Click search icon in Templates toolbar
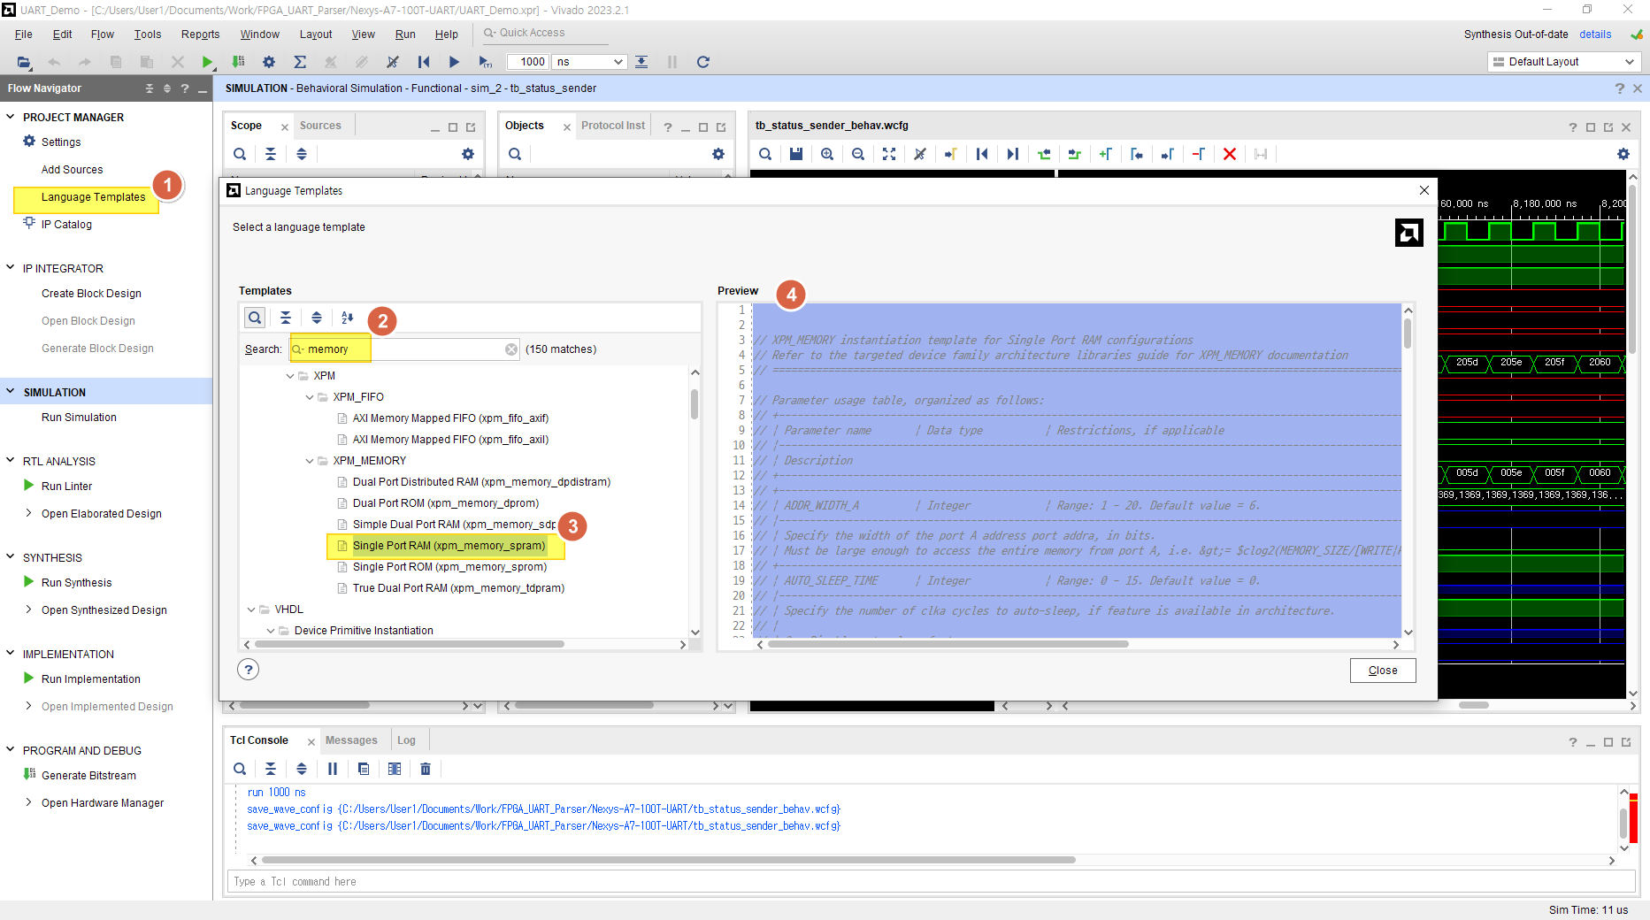The width and height of the screenshot is (1650, 920). click(255, 318)
